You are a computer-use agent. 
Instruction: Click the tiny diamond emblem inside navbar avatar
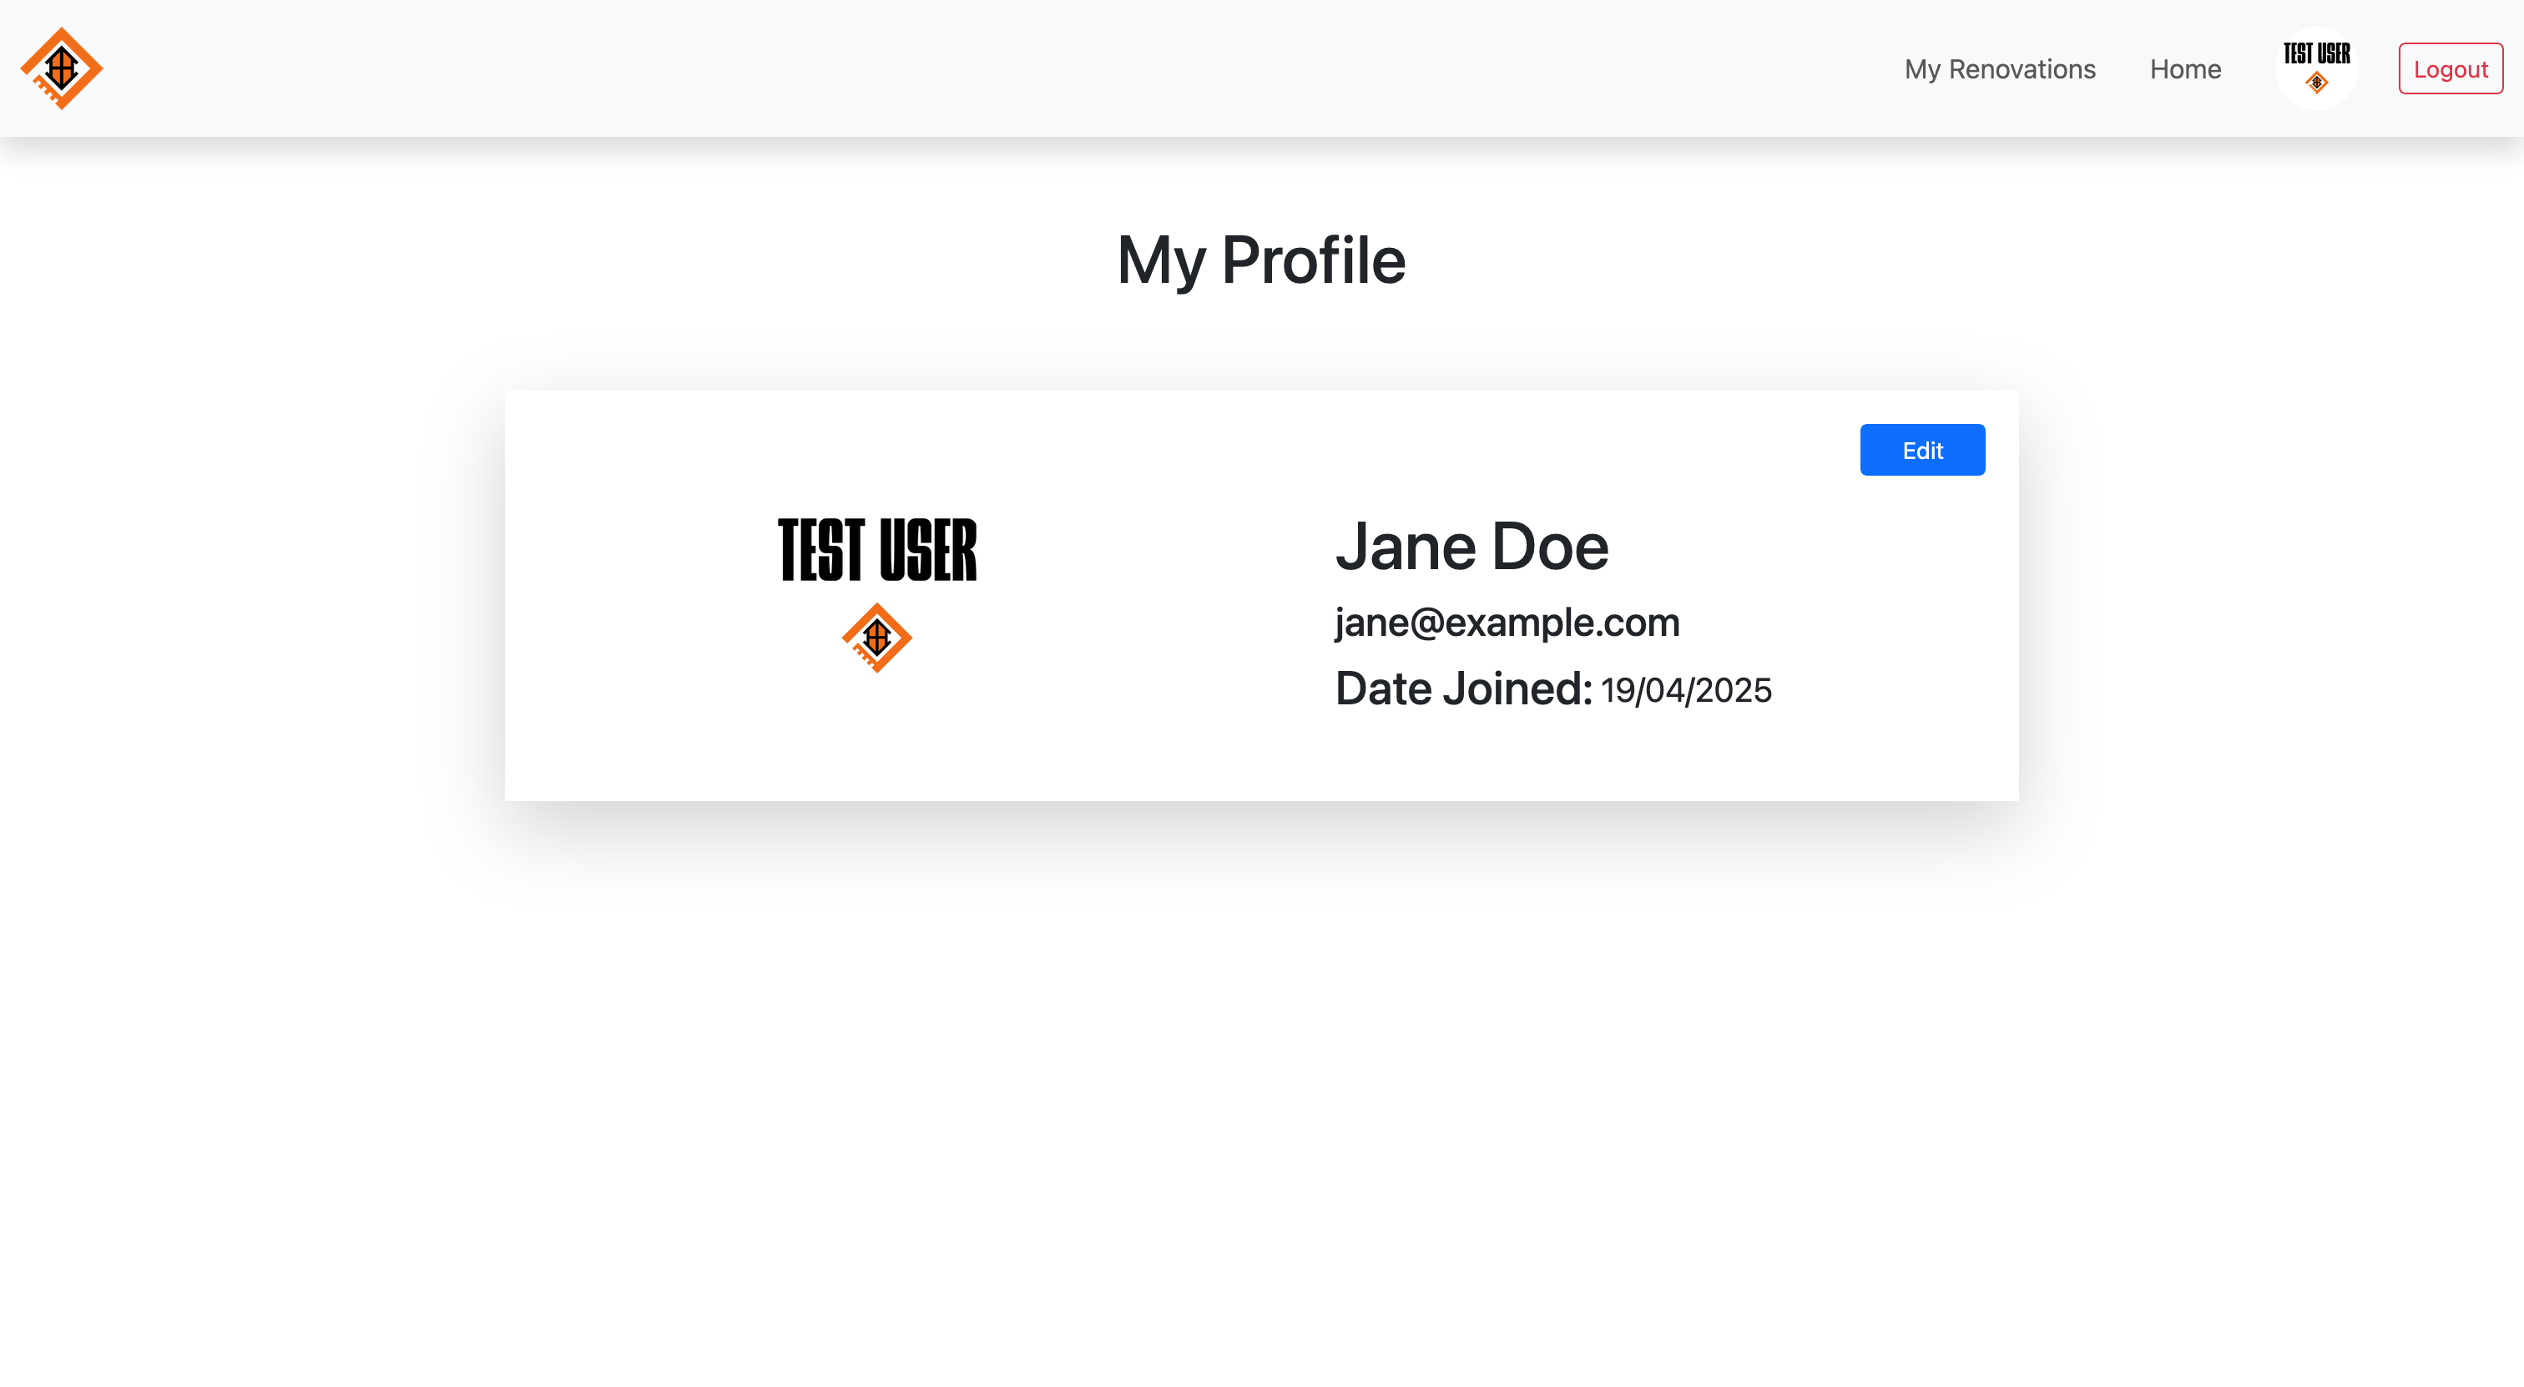tap(2316, 83)
